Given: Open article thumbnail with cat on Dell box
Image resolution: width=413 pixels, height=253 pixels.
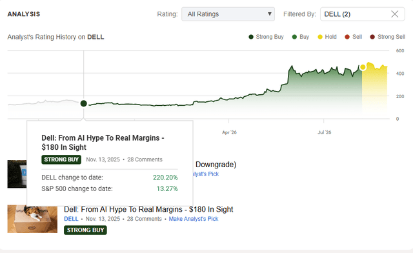Looking at the screenshot, I should (x=32, y=219).
